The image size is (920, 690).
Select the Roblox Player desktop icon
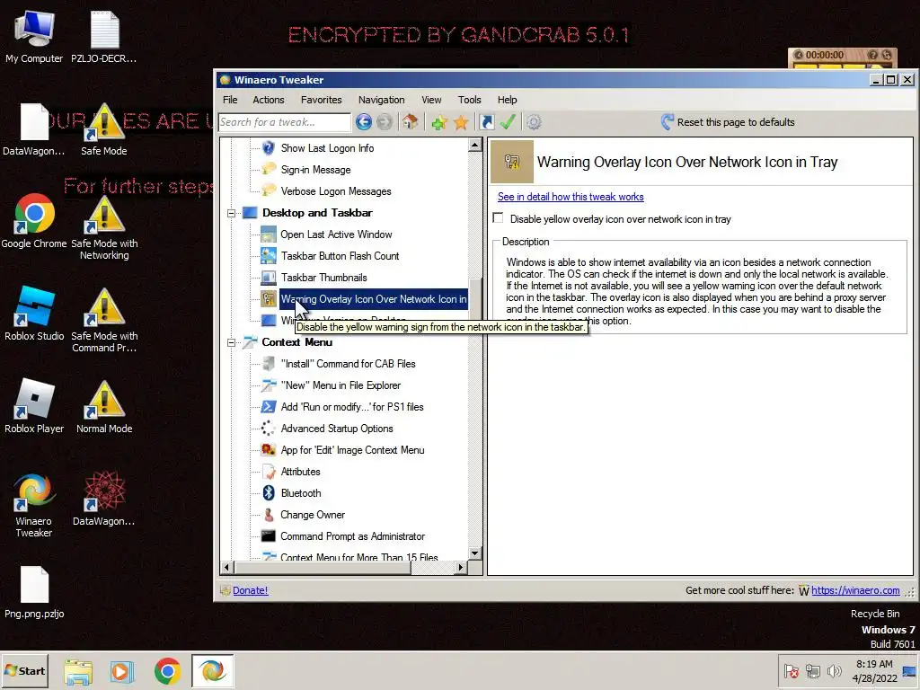tap(34, 406)
